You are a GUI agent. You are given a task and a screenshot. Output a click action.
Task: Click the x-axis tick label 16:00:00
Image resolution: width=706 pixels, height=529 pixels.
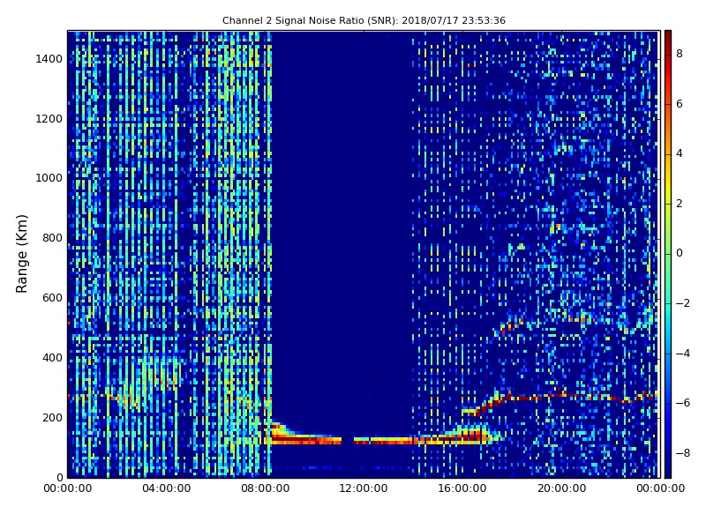pos(462,488)
